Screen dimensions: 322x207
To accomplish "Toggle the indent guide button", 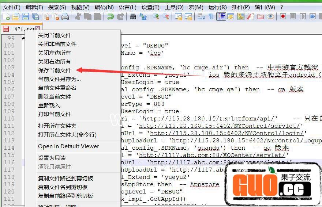I will click(x=221, y=16).
